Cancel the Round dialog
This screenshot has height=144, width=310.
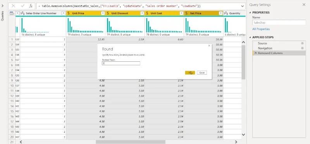[202, 73]
